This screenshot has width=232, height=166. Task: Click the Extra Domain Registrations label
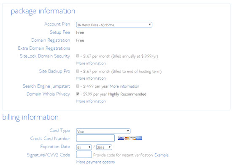pyautogui.click(x=44, y=48)
